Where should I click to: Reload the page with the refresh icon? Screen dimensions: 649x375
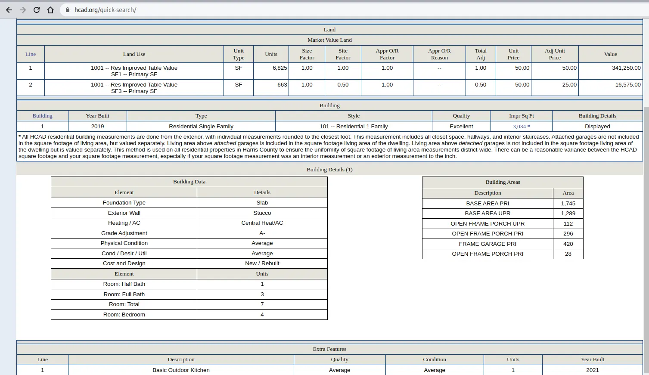point(37,10)
